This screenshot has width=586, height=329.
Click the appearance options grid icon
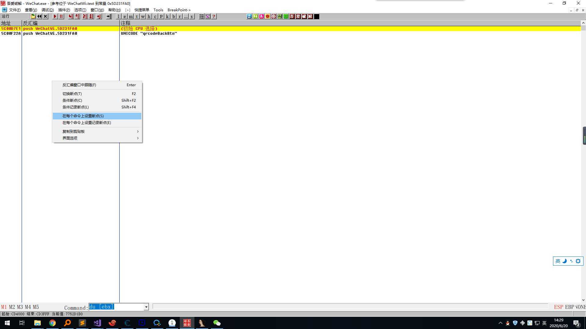(x=208, y=16)
